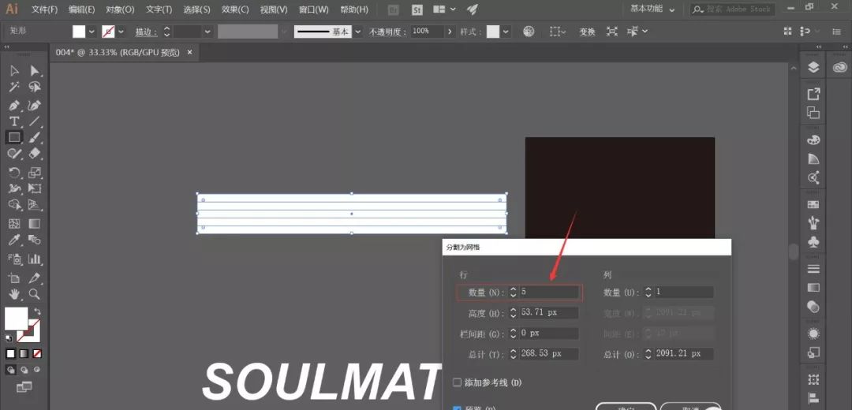The image size is (852, 410).
Task: Select the Rotate tool
Action: (14, 172)
